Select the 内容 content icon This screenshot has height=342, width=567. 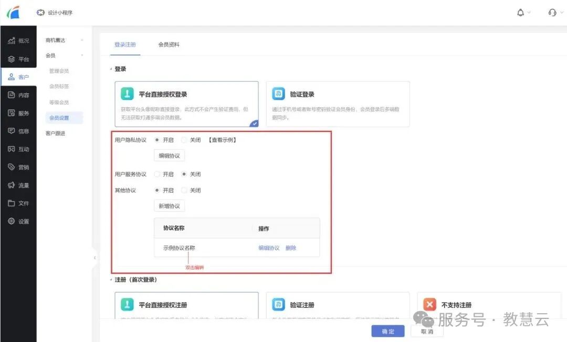pyautogui.click(x=11, y=95)
